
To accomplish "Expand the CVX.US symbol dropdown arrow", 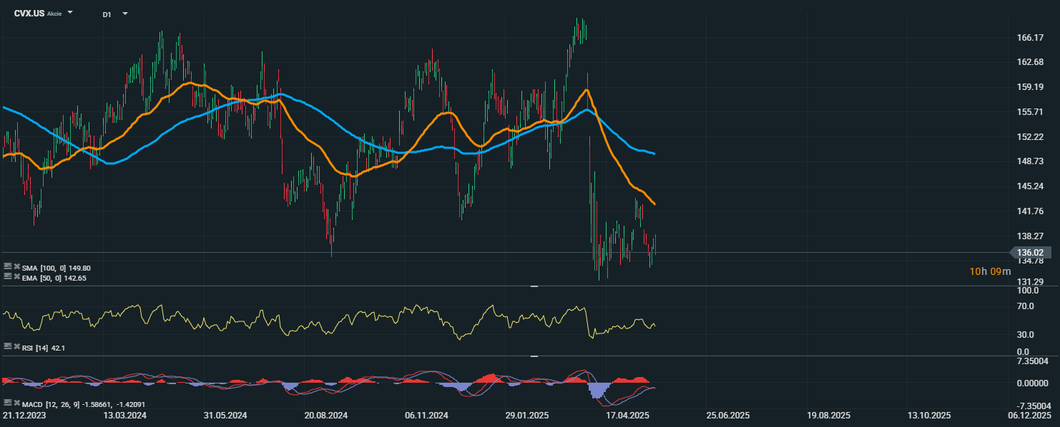I will (70, 13).
